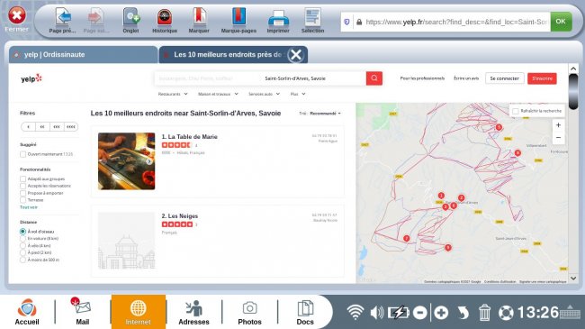The image size is (585, 329).
Task: Open the Photos app in bottom bar
Action: [x=249, y=312]
